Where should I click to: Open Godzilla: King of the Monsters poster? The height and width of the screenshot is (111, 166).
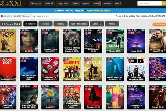(115, 69)
